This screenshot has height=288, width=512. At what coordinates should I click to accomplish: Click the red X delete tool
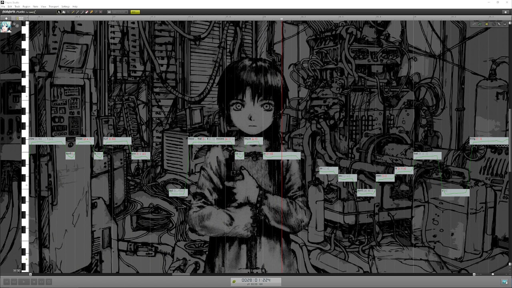click(100, 12)
